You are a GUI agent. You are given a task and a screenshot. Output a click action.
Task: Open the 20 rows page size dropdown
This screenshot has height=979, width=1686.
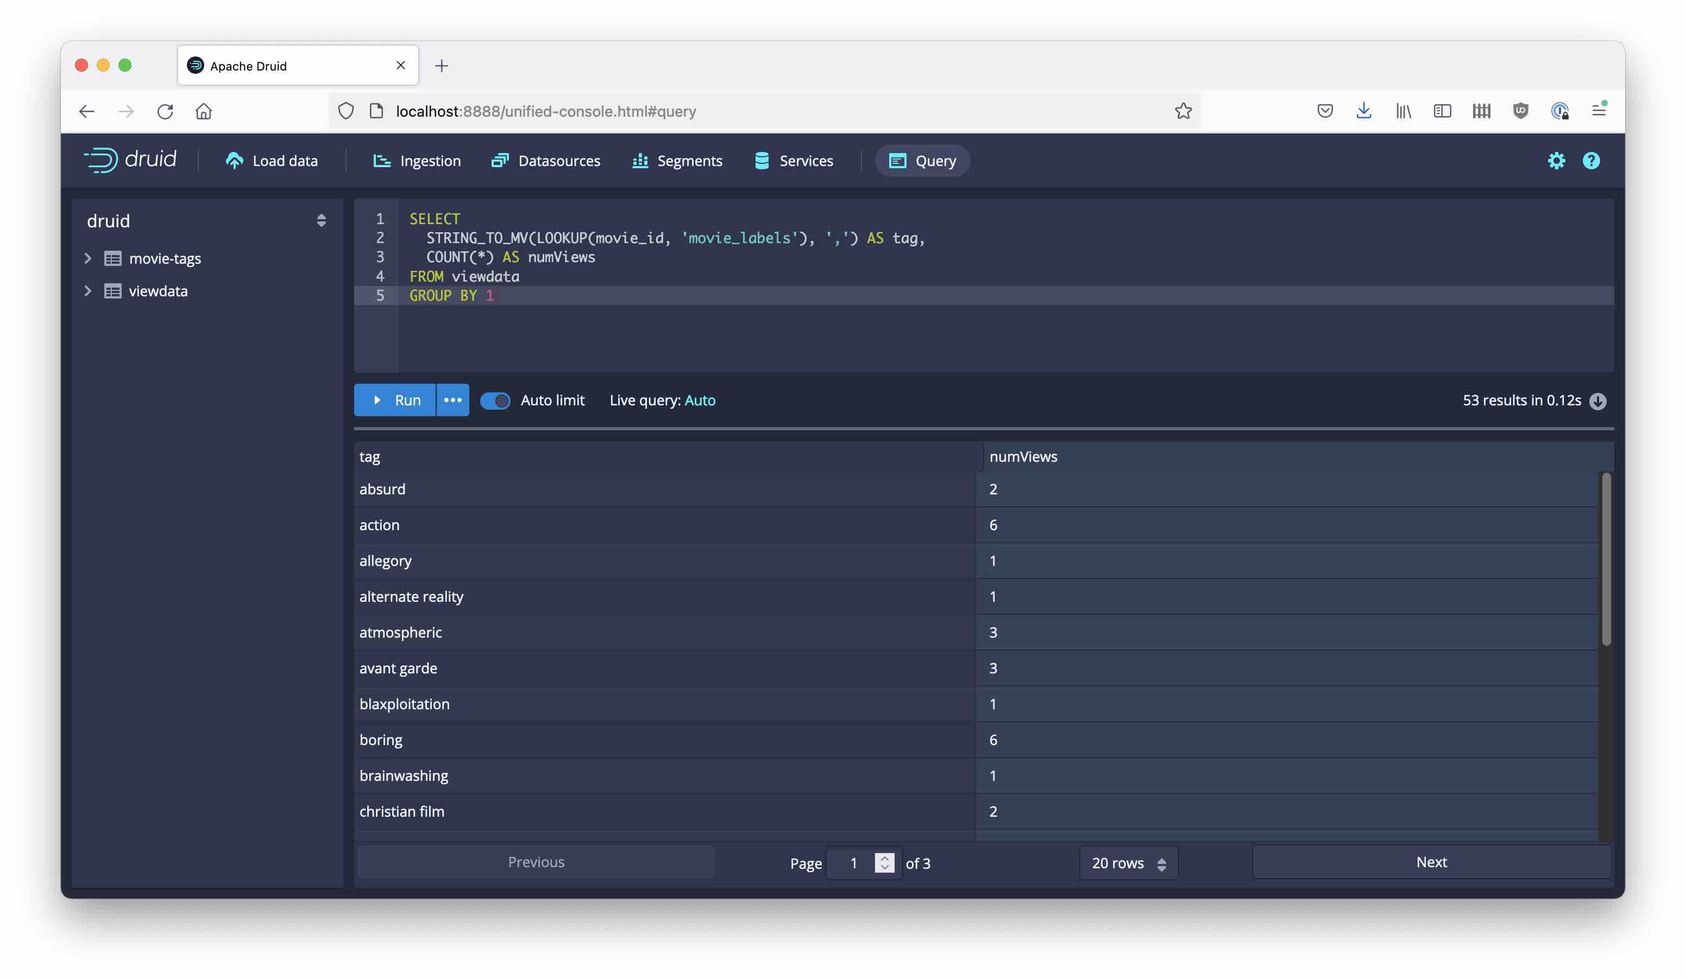[x=1128, y=863]
